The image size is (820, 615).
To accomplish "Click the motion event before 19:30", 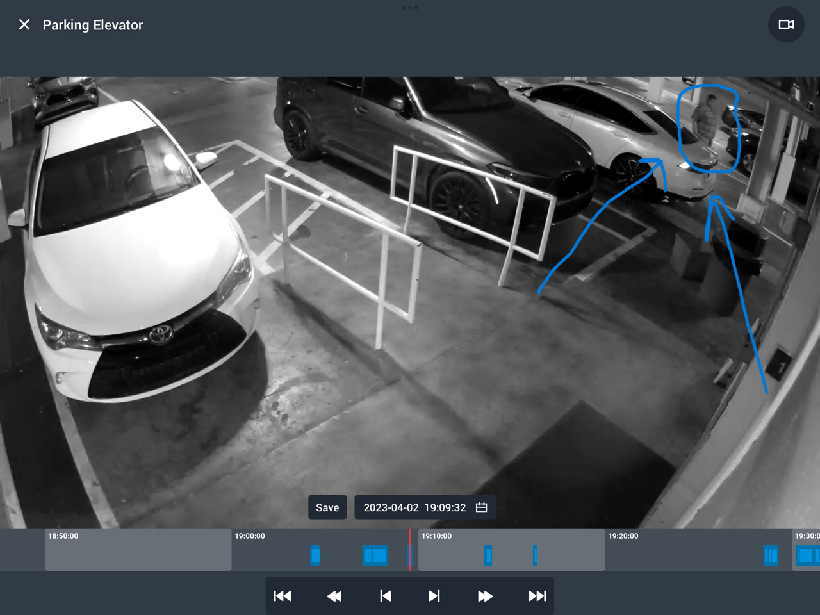I will [x=771, y=555].
